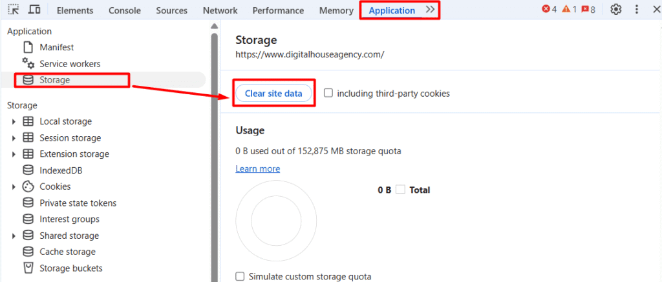Click the sidebar vertical scrollbar
Image resolution: width=662 pixels, height=282 pixels.
(214, 155)
